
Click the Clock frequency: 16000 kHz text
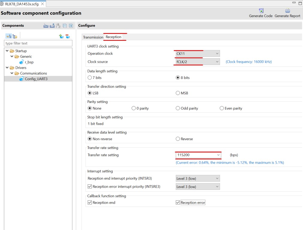(x=248, y=62)
